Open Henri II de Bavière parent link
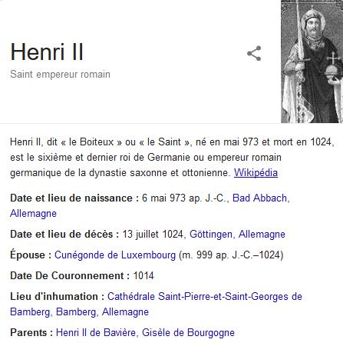The image size is (343, 343). tap(96, 333)
